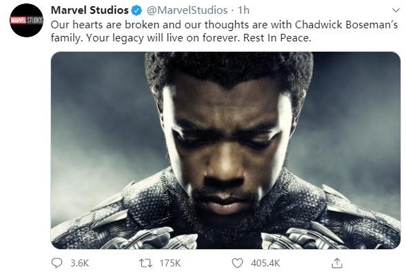The image size is (406, 274).
Task: Click the Marvel Studios display name
Action: (90, 10)
